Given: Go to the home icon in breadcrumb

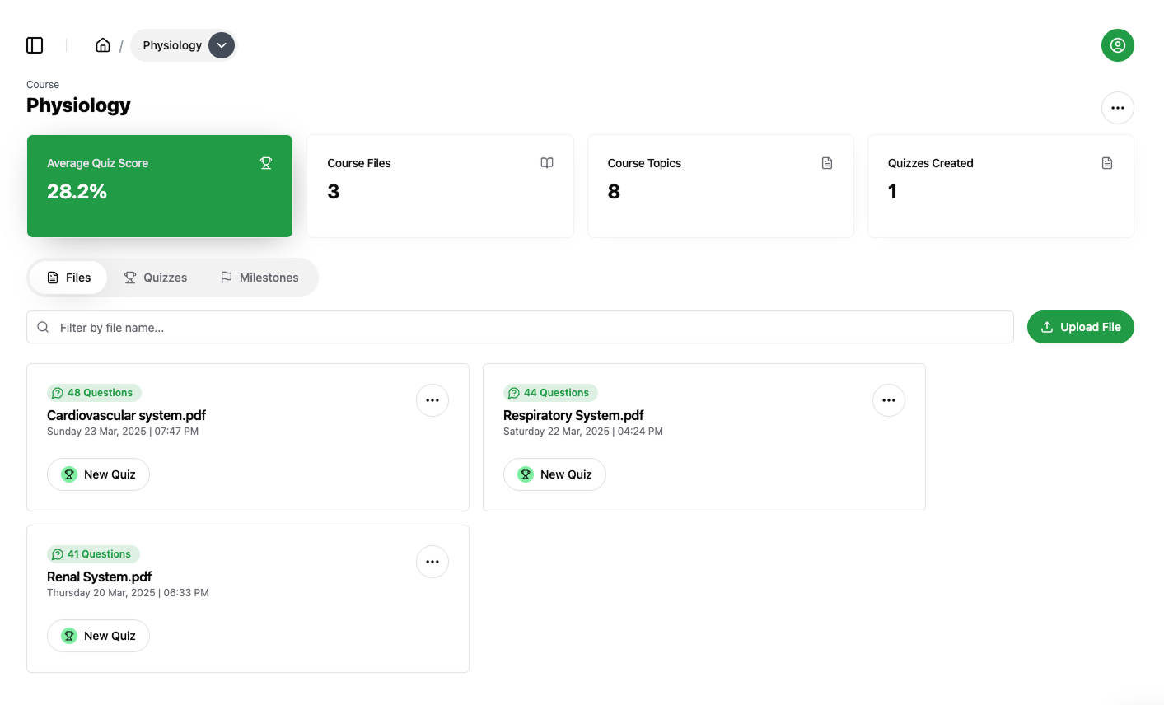Looking at the screenshot, I should [103, 45].
